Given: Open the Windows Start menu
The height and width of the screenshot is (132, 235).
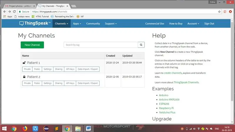Looking at the screenshot, I should click(x=4, y=128).
